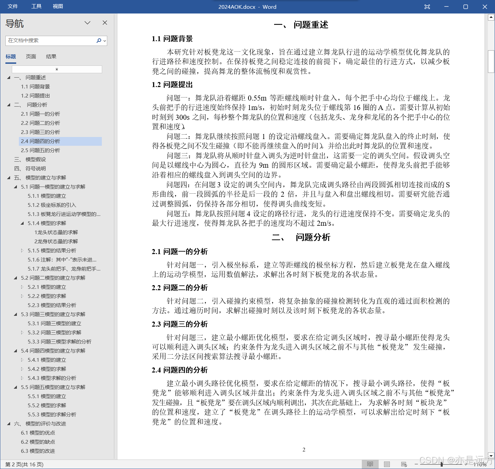Image resolution: width=495 pixels, height=469 pixels.
Task: Switch to Web Layout view icon
Action: (x=404, y=464)
